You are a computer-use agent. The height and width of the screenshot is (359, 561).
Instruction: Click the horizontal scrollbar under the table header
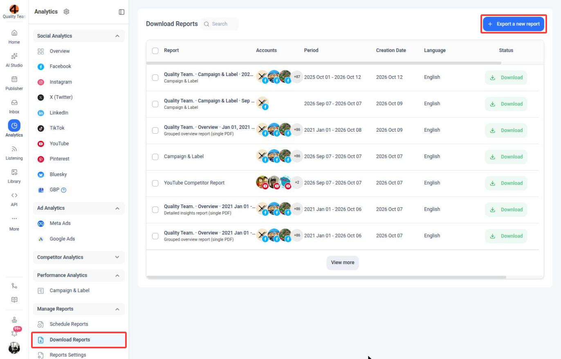(x=323, y=63)
